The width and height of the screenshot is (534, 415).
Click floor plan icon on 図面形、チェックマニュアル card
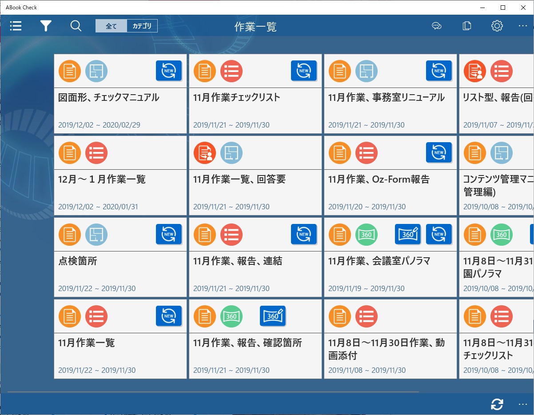[96, 71]
